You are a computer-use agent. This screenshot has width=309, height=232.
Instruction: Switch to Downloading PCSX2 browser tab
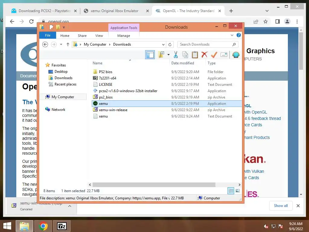(44, 11)
